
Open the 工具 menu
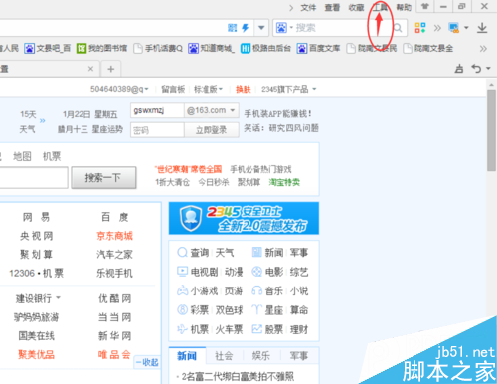[380, 7]
